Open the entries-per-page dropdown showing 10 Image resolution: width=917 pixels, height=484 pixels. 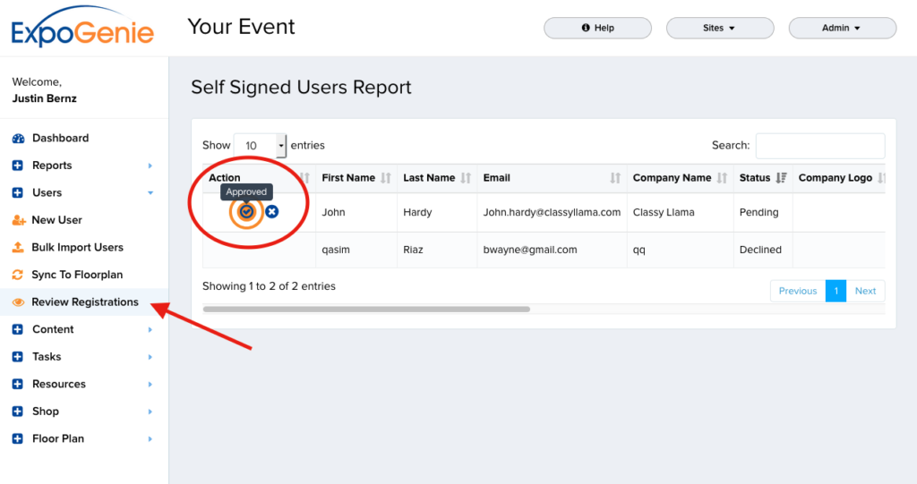260,146
